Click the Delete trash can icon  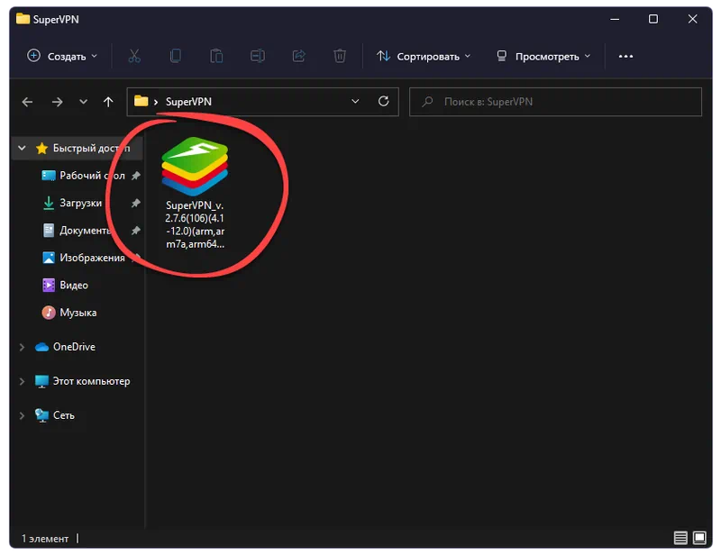[x=340, y=56]
